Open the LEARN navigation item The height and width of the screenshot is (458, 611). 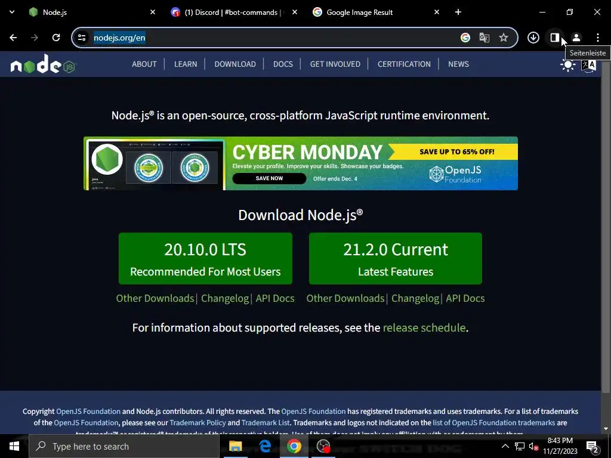tap(186, 64)
